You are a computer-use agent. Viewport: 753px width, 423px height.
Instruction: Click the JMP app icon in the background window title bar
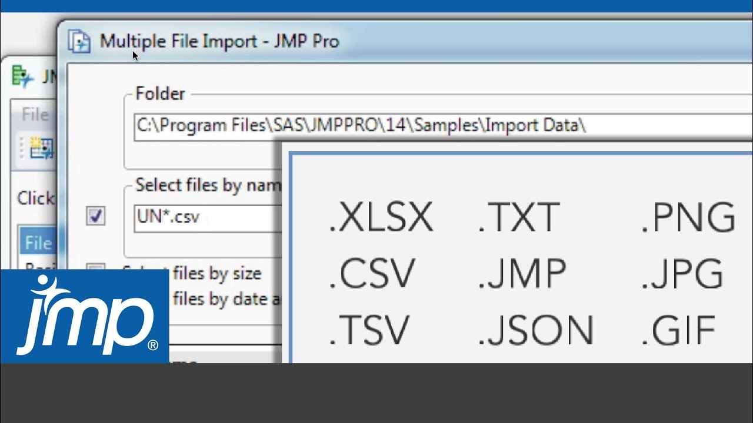coord(23,77)
